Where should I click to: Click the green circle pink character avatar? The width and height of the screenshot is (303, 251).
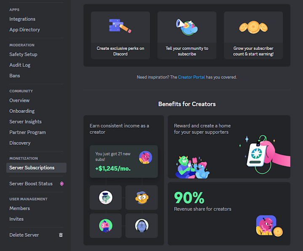click(106, 225)
